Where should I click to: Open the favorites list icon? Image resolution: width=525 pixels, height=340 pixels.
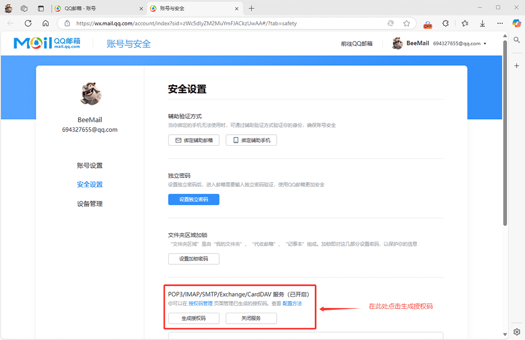tap(465, 23)
